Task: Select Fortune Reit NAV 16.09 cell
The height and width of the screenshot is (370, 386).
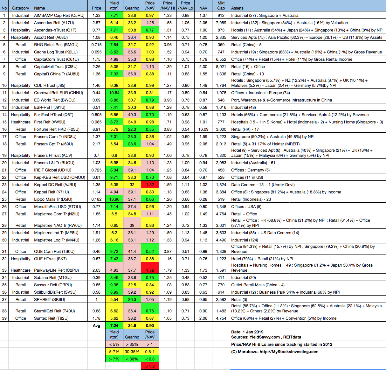Action: (x=203, y=129)
